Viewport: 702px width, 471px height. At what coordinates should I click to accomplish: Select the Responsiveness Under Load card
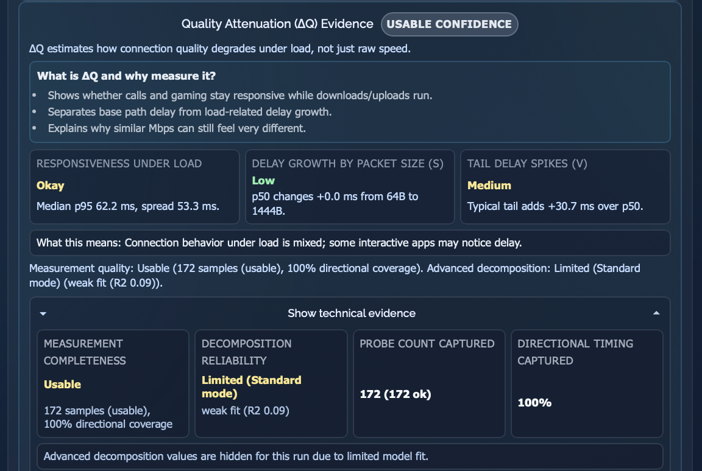click(x=135, y=187)
